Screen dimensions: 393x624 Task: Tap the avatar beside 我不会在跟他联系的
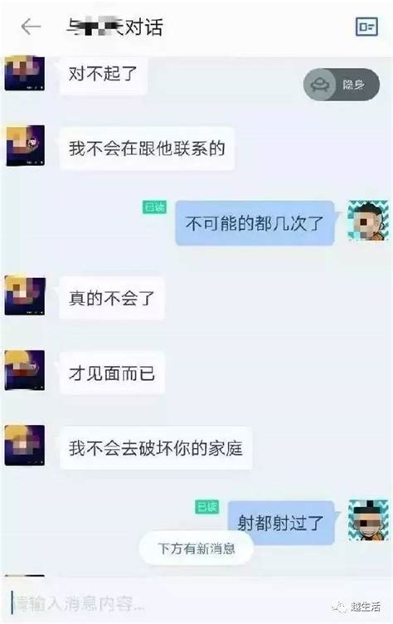(25, 146)
